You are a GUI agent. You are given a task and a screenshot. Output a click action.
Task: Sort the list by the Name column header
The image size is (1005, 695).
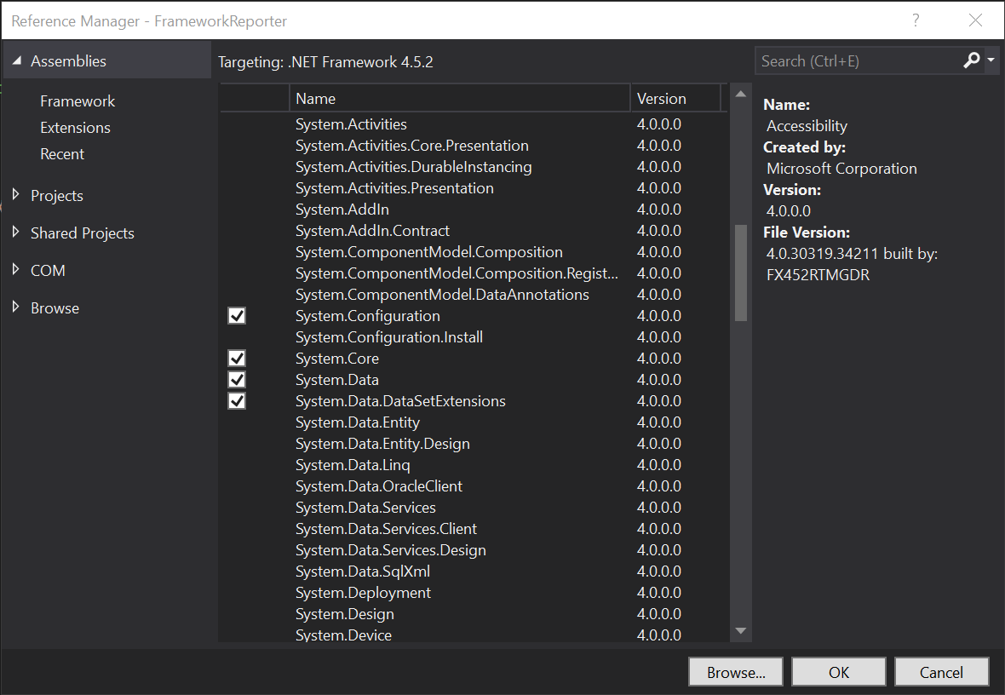click(x=460, y=98)
